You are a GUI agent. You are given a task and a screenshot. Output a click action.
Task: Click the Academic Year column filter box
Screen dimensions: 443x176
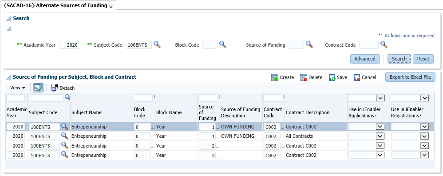tap(16, 98)
